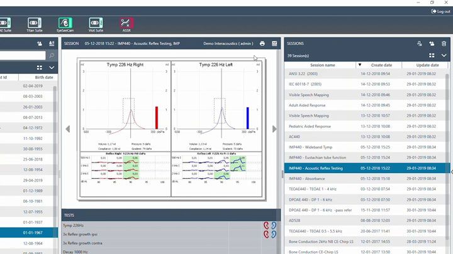Click the red bar in right tympanogram
This screenshot has height=254, width=453.
[x=157, y=117]
